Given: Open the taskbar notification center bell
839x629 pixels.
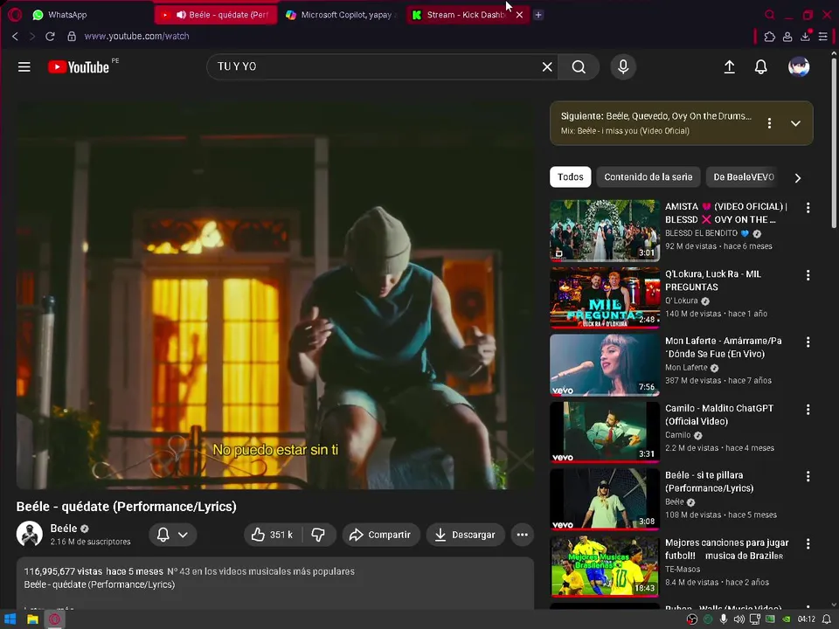Looking at the screenshot, I should coord(826,619).
